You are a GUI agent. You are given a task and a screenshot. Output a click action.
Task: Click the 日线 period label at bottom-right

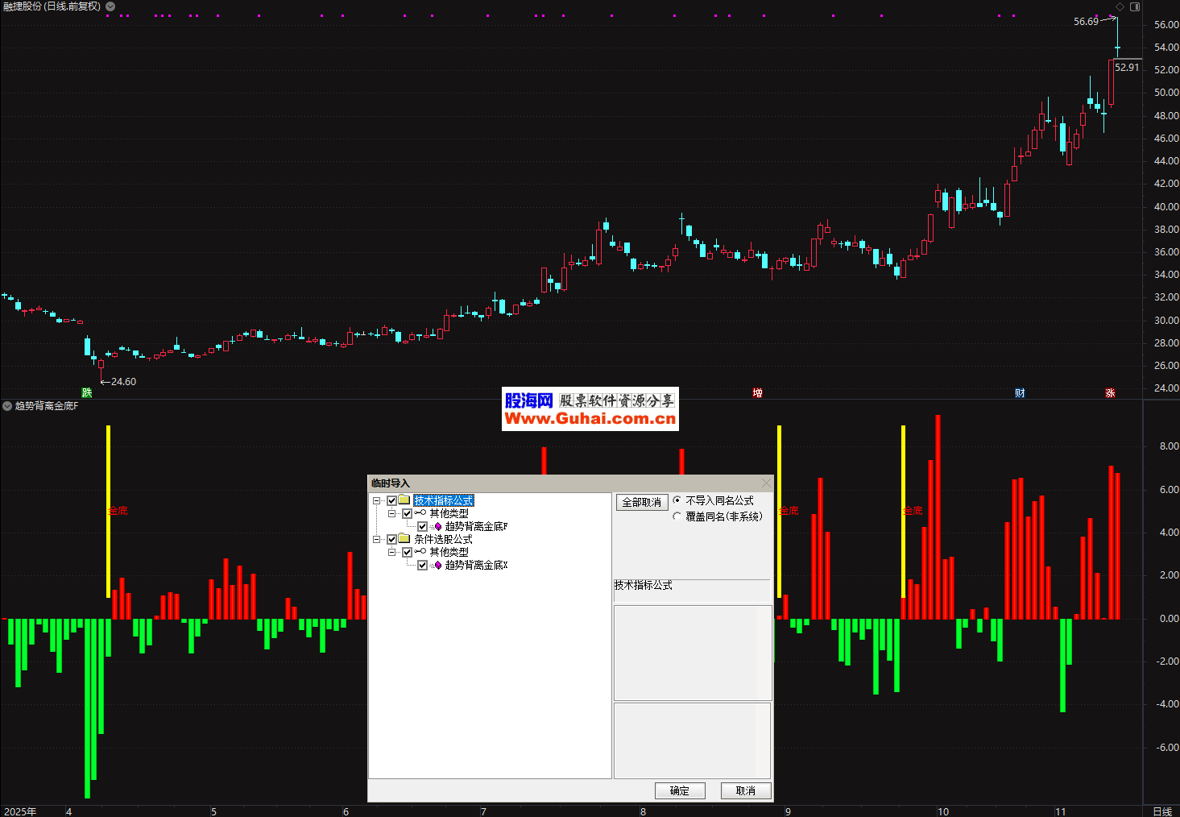coord(1162,811)
